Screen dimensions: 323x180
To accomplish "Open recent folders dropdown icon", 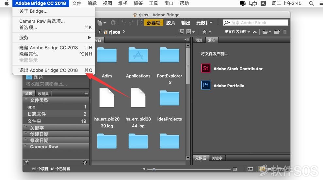I will tap(266, 32).
